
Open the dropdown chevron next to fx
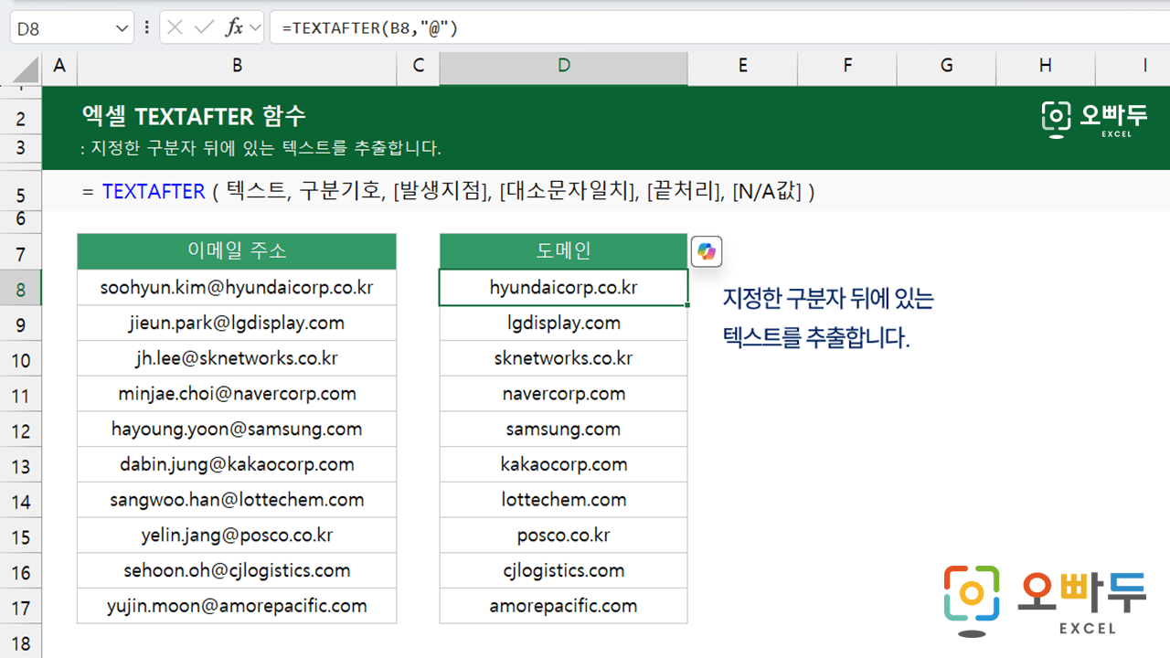pyautogui.click(x=255, y=28)
